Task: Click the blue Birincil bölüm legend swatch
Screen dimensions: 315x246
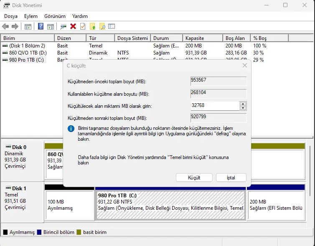Action: pos(39,232)
